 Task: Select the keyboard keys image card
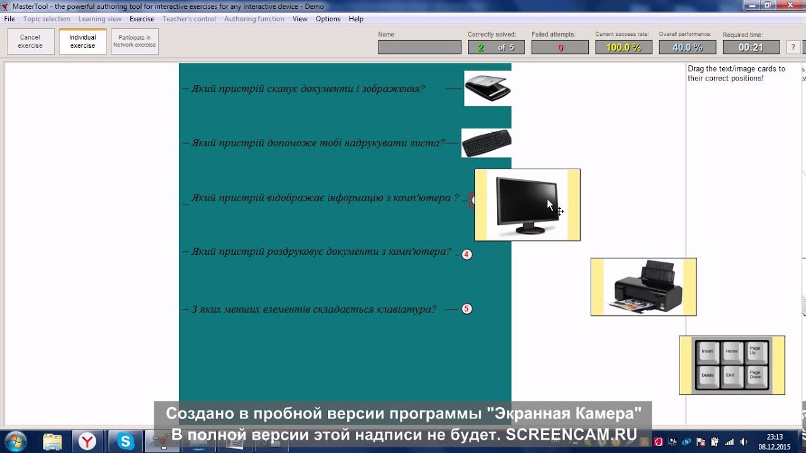tap(732, 365)
